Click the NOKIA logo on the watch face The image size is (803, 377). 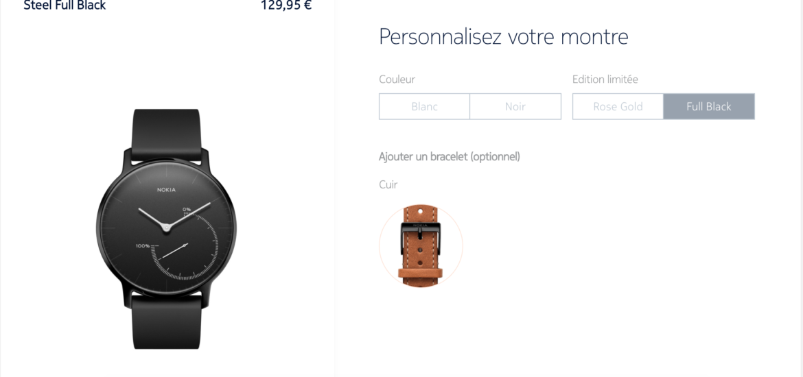tap(166, 190)
